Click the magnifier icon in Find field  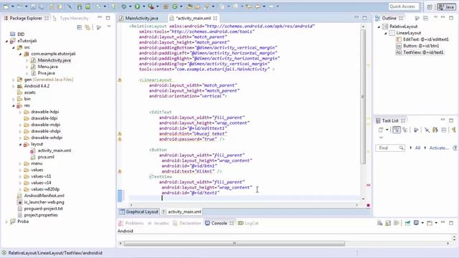[x=402, y=148]
